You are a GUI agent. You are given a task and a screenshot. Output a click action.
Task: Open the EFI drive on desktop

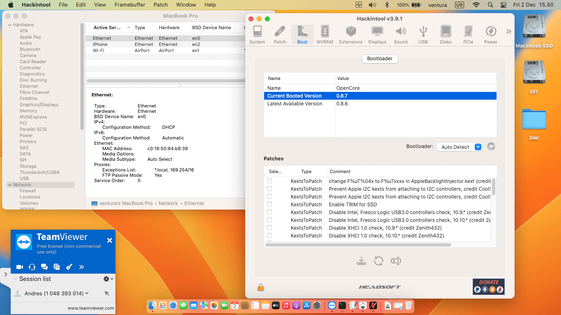(x=534, y=77)
